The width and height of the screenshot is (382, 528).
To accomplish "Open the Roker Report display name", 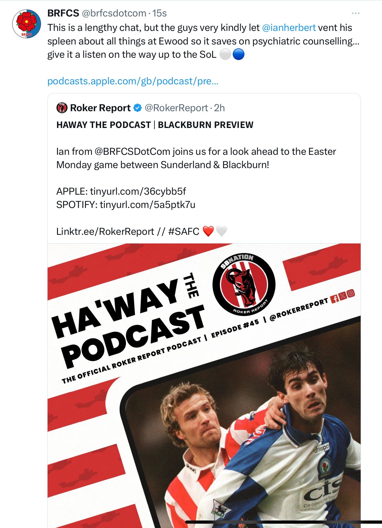I will click(100, 108).
